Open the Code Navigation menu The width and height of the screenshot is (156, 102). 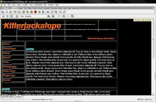click(68, 16)
